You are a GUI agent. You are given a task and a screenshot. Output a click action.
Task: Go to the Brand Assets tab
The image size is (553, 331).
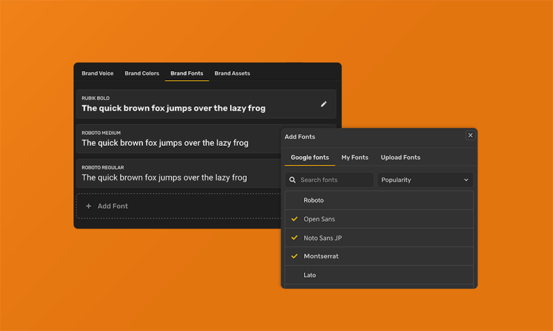[x=232, y=73]
